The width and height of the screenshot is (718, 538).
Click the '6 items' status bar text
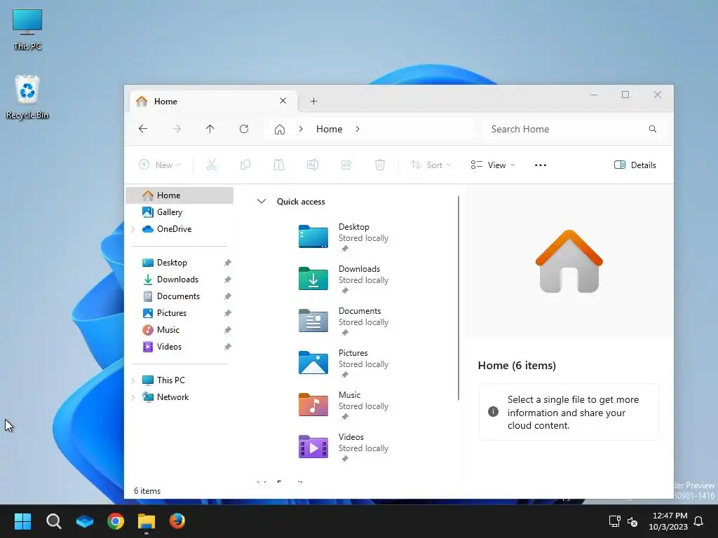147,491
